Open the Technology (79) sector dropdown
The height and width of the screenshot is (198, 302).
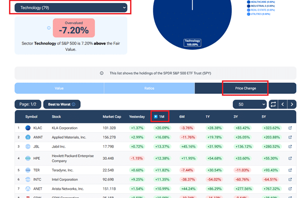point(71,7)
